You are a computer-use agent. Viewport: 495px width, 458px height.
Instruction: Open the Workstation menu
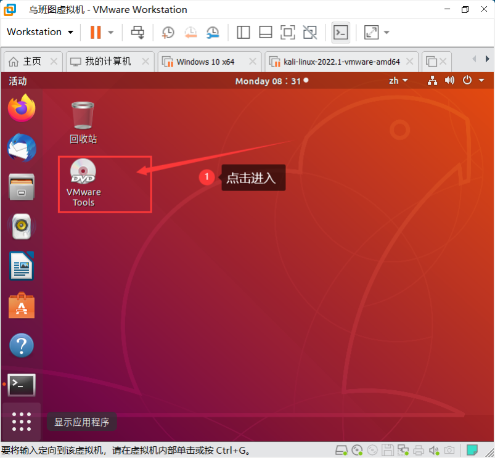click(x=40, y=32)
